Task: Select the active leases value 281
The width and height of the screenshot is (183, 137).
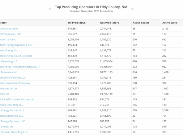Action: (x=134, y=28)
